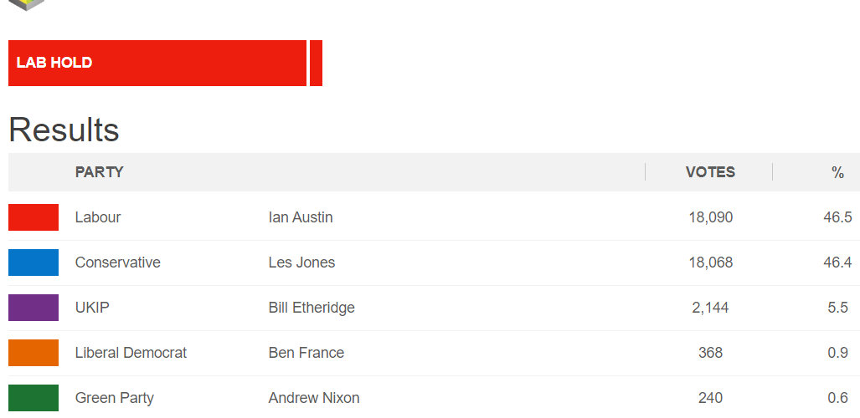Click the PARTY column header
Viewport: 860px width, 418px height.
[x=99, y=172]
